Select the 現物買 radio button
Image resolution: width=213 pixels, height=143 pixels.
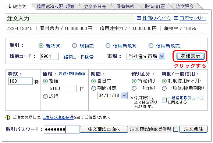(x=41, y=46)
